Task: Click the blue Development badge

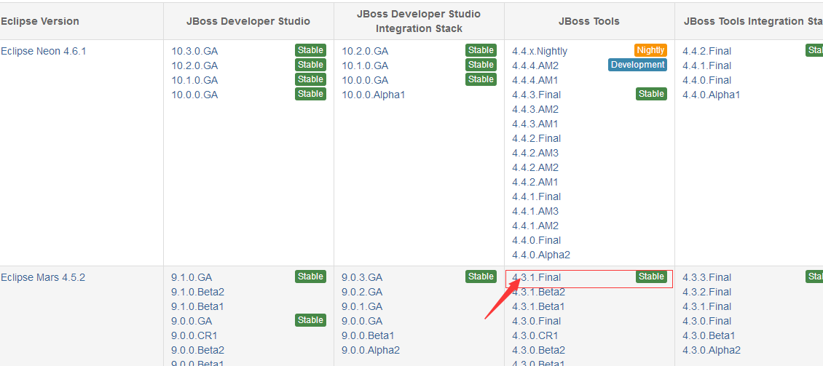Action: 638,65
